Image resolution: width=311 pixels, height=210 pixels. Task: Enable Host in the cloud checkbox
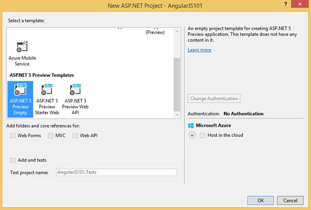tap(202, 135)
